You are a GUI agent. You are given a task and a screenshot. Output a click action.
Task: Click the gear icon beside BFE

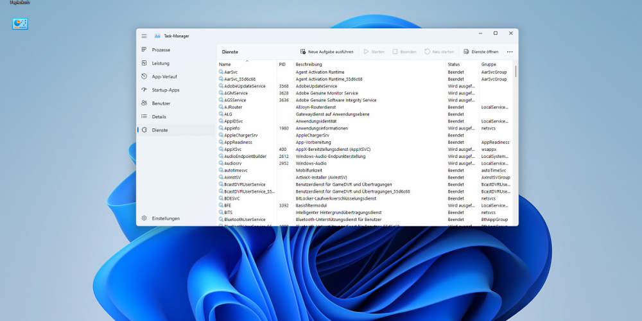(221, 205)
